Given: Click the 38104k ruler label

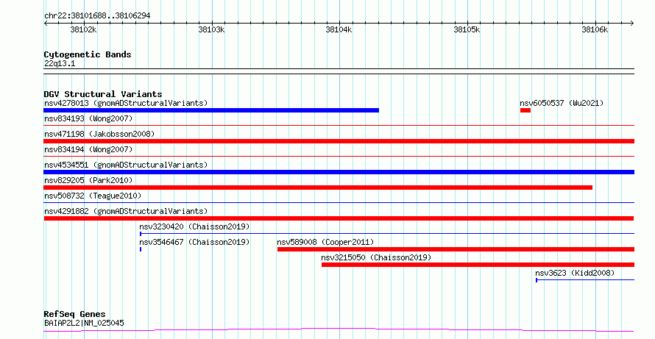Looking at the screenshot, I should (339, 29).
